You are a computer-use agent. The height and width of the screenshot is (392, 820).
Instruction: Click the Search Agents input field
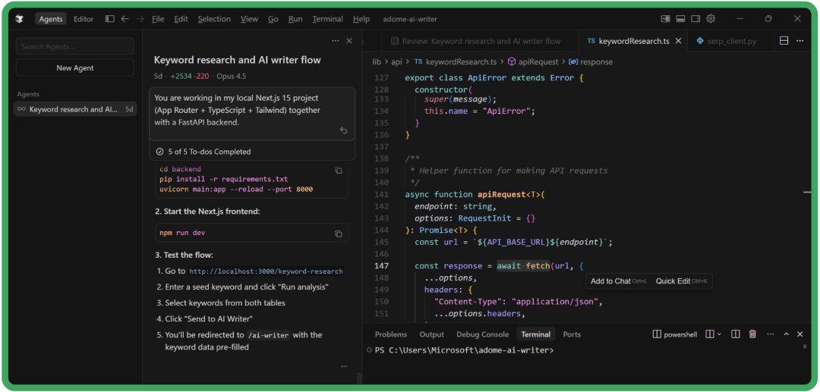click(x=75, y=47)
